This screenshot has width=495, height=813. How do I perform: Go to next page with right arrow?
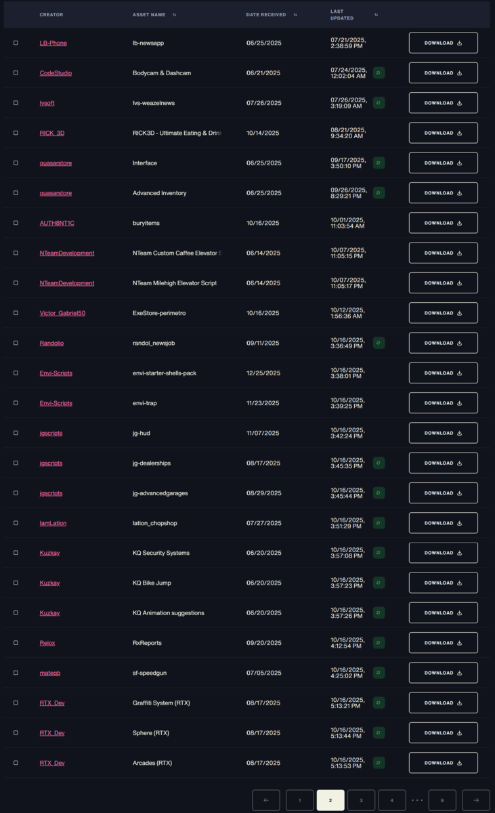(x=476, y=800)
